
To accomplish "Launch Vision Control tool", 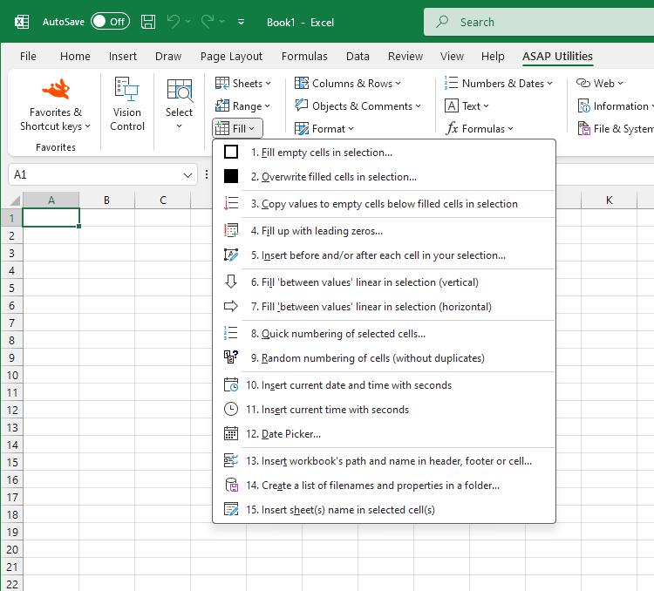I will pos(127,105).
